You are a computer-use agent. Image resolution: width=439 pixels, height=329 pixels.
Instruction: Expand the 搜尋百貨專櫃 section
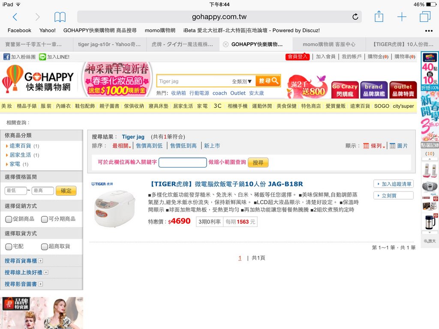pos(41,261)
